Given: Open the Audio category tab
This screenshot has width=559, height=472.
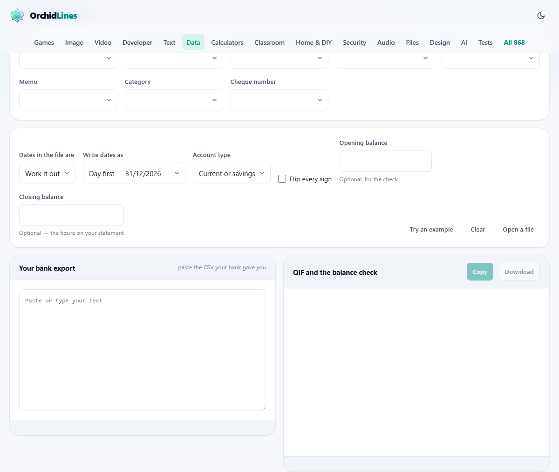Looking at the screenshot, I should coord(386,42).
